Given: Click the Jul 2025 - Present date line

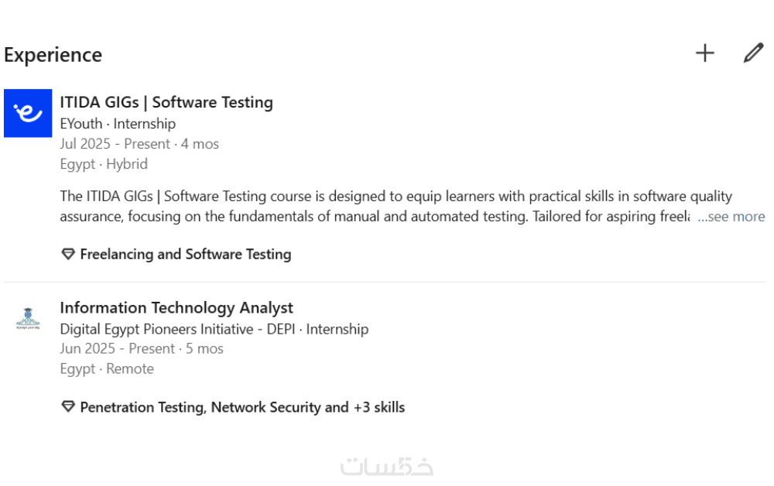Looking at the screenshot, I should (x=139, y=144).
